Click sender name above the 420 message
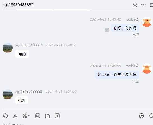The image size is (153, 125). click(29, 92)
